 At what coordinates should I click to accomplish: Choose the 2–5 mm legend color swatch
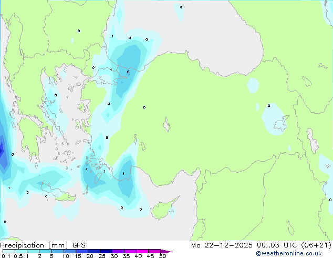45,251
